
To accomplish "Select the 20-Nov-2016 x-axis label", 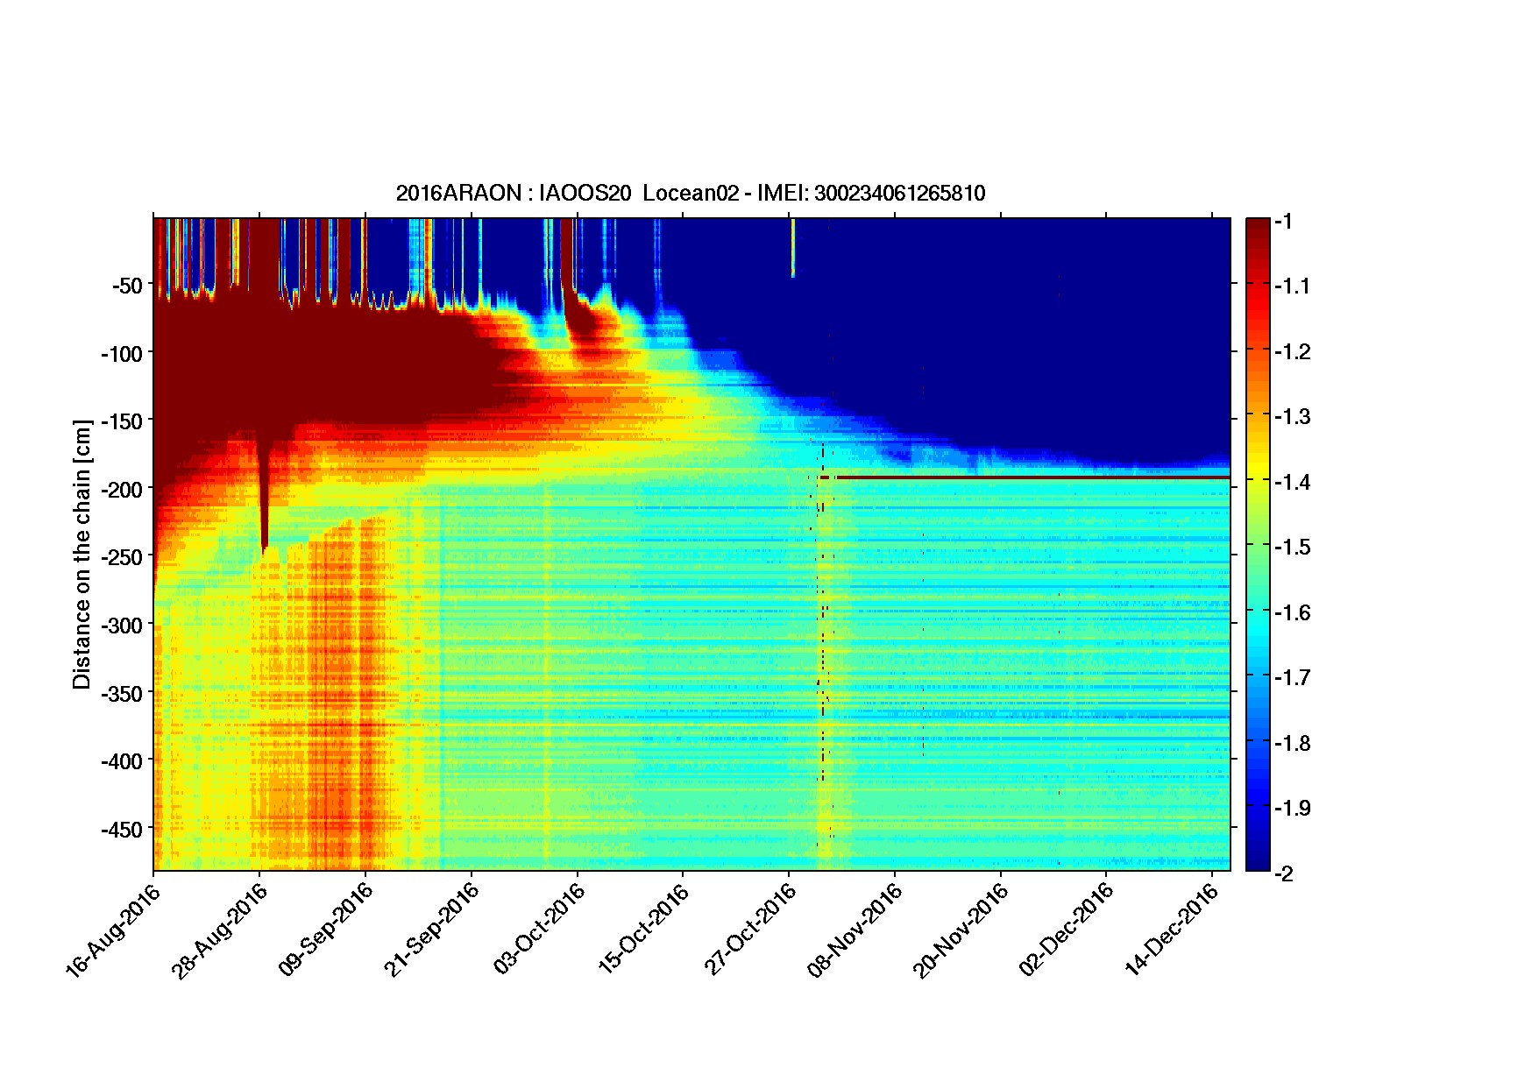I will point(961,930).
